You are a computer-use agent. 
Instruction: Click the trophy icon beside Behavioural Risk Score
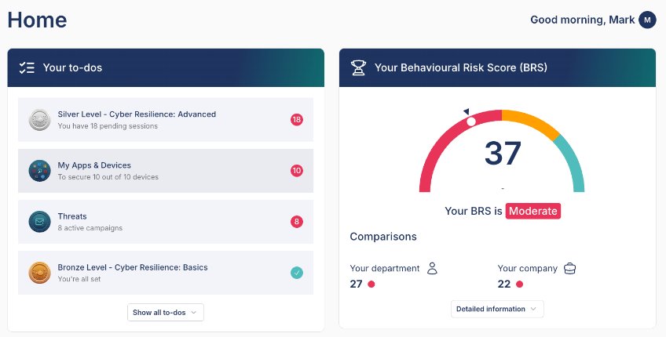point(358,68)
